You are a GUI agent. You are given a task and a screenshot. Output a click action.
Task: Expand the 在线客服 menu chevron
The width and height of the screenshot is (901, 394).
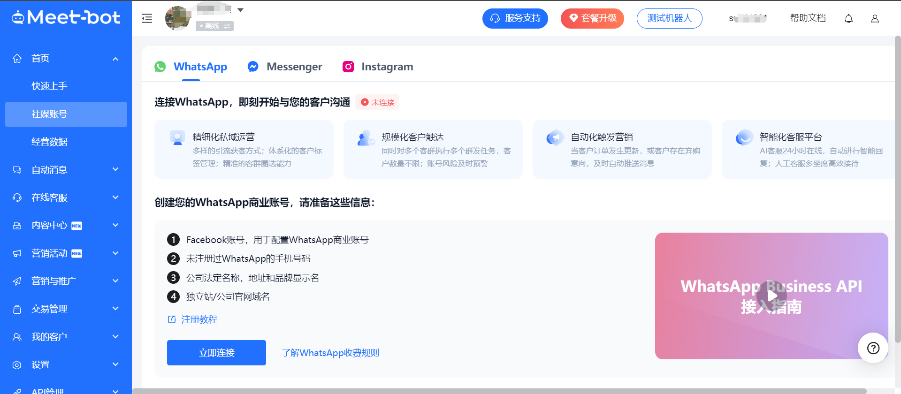click(115, 197)
